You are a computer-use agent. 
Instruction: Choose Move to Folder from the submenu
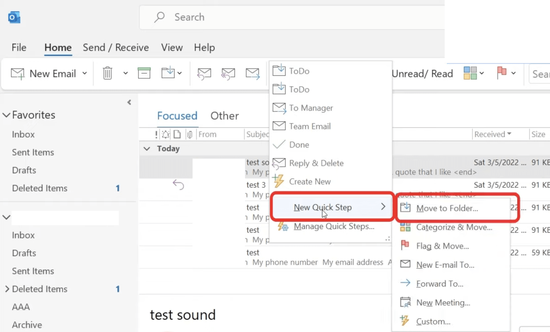[447, 208]
